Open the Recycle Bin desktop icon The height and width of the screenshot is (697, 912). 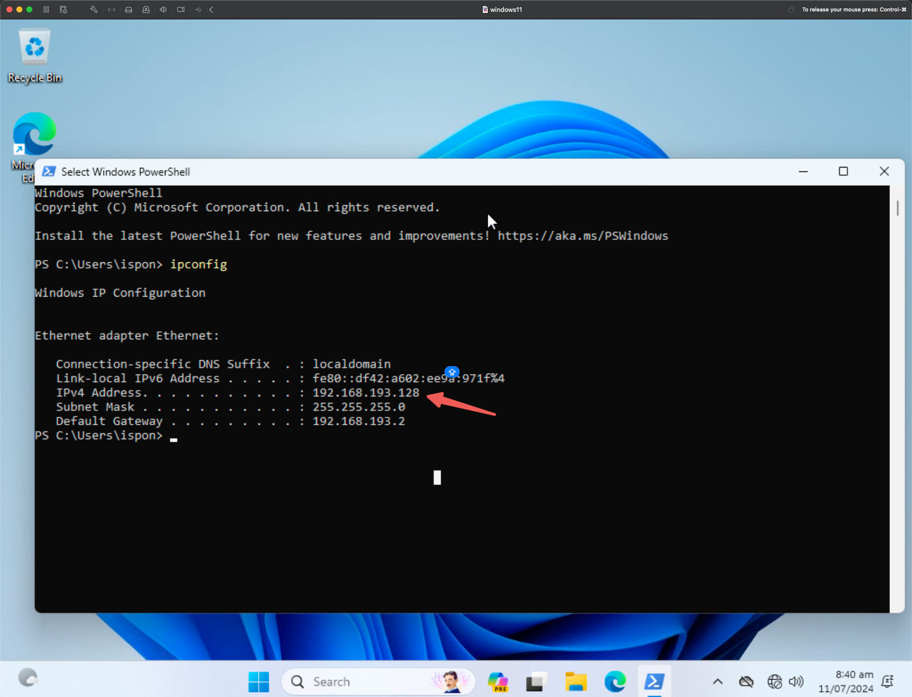35,56
